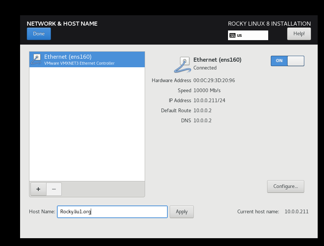Click the Done button
Image resolution: width=324 pixels, height=246 pixels.
pos(39,34)
